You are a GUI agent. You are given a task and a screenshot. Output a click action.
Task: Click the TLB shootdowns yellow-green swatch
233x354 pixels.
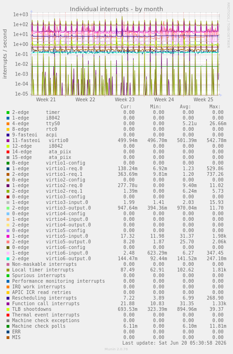(x=8, y=309)
